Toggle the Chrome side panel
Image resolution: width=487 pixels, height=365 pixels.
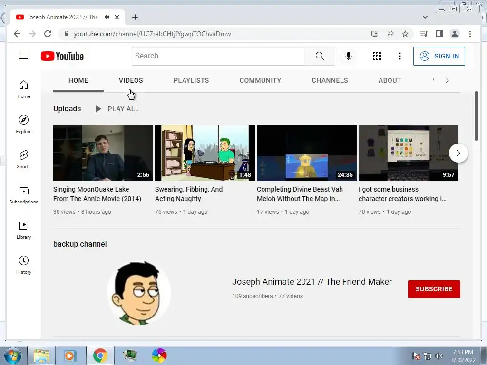439,34
